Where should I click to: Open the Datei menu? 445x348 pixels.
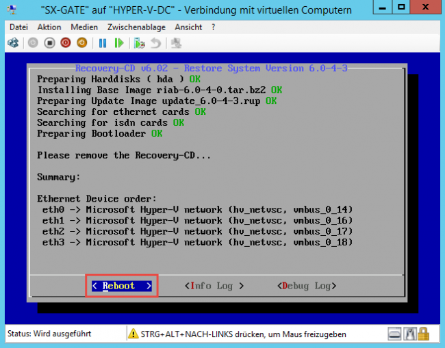[19, 27]
